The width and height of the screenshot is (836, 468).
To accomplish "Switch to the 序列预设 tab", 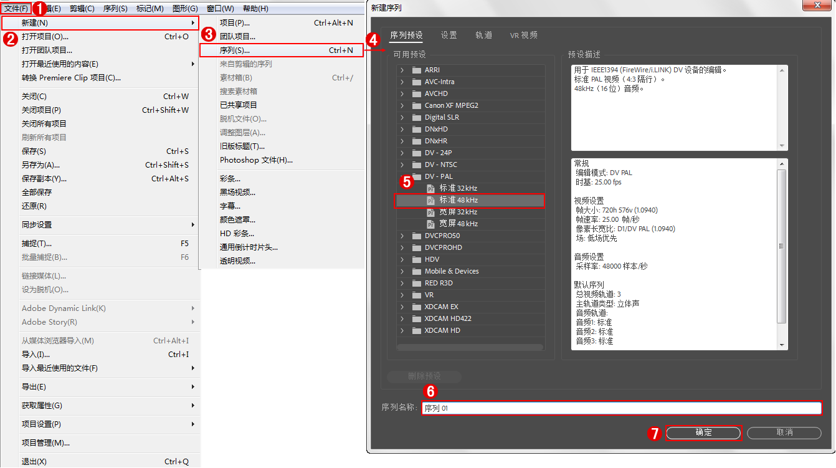I will tap(406, 35).
